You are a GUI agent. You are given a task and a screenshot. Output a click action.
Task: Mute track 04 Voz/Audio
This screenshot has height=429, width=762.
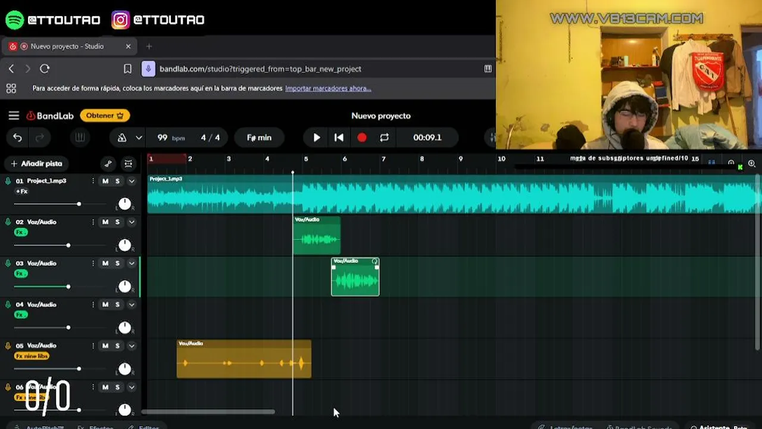point(105,304)
